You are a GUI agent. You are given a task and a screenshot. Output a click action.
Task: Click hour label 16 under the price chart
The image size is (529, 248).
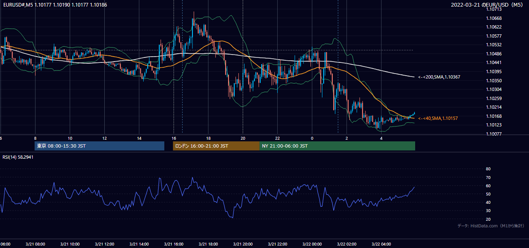(174, 138)
